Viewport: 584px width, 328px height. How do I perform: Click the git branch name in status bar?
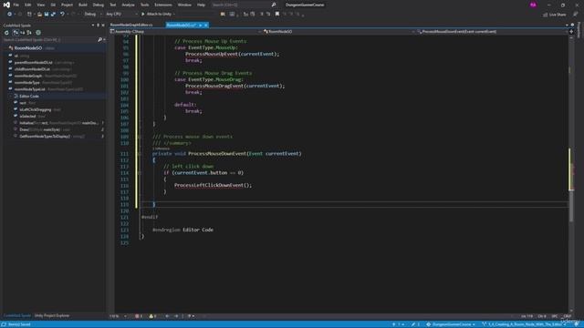click(x=523, y=324)
